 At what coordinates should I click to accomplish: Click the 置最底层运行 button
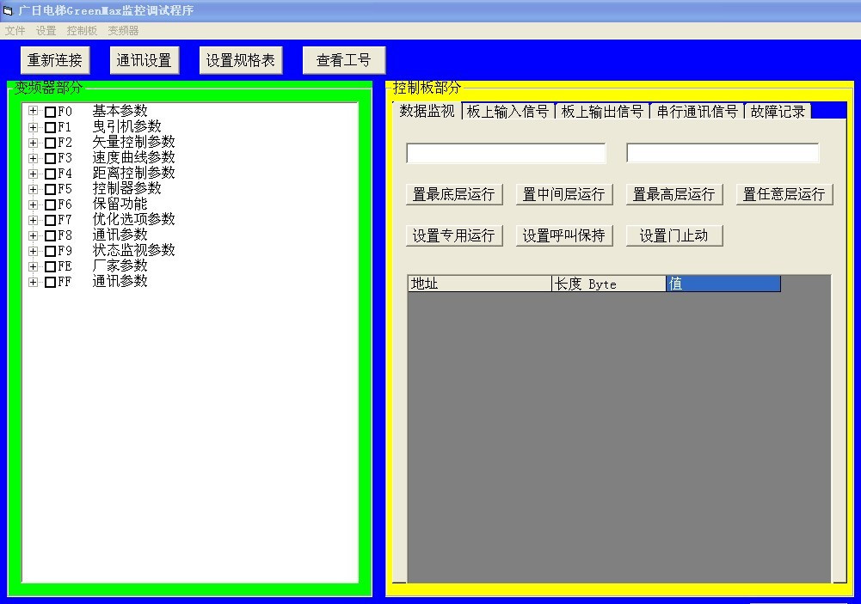point(454,194)
